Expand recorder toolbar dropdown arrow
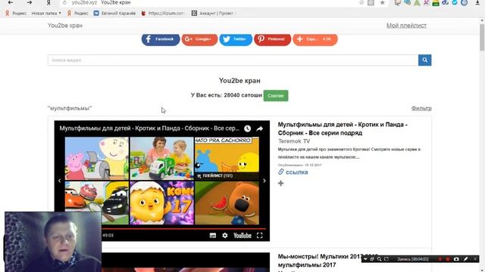 point(365,259)
